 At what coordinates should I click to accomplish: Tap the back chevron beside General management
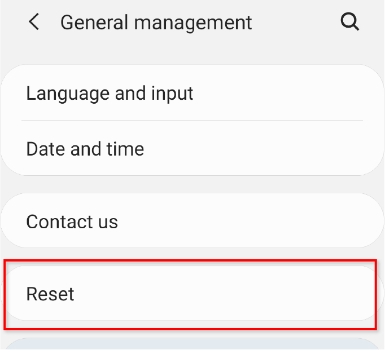pos(34,22)
